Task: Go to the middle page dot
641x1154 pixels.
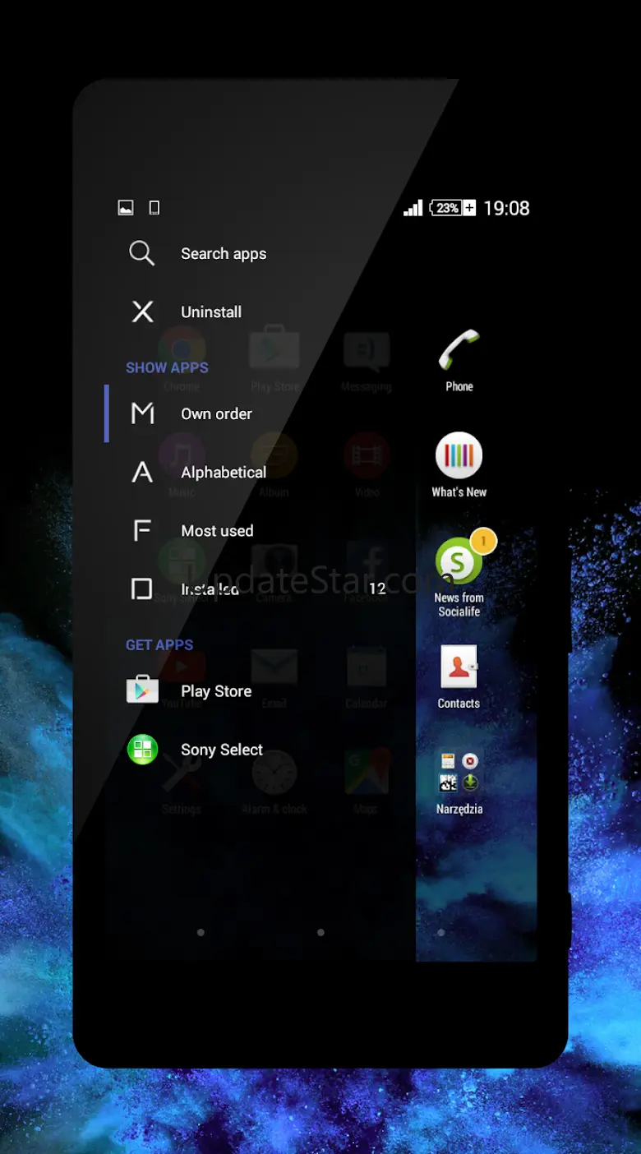Action: pos(320,932)
